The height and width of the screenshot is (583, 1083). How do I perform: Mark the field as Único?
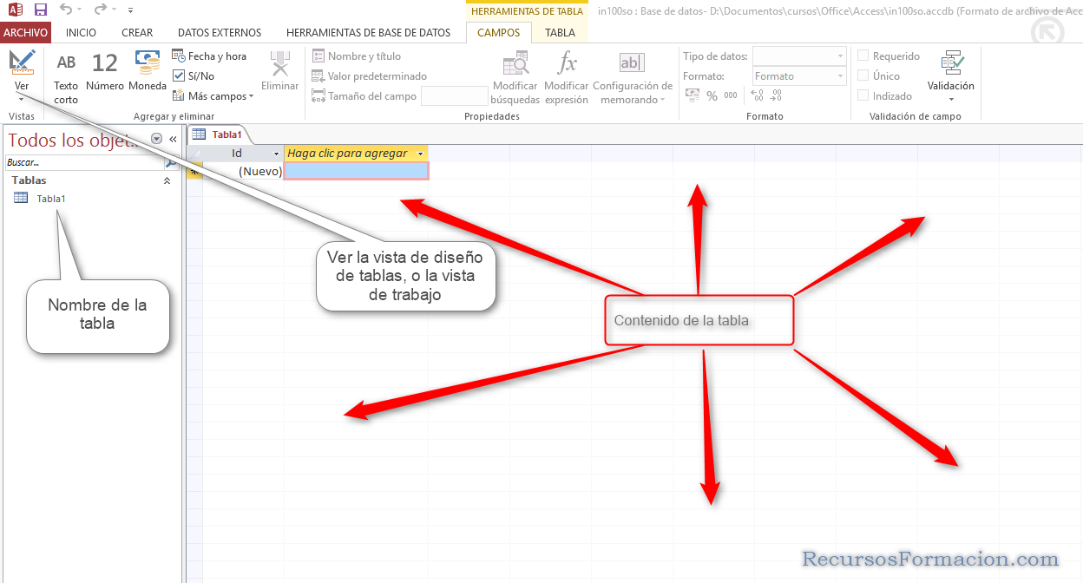(863, 75)
